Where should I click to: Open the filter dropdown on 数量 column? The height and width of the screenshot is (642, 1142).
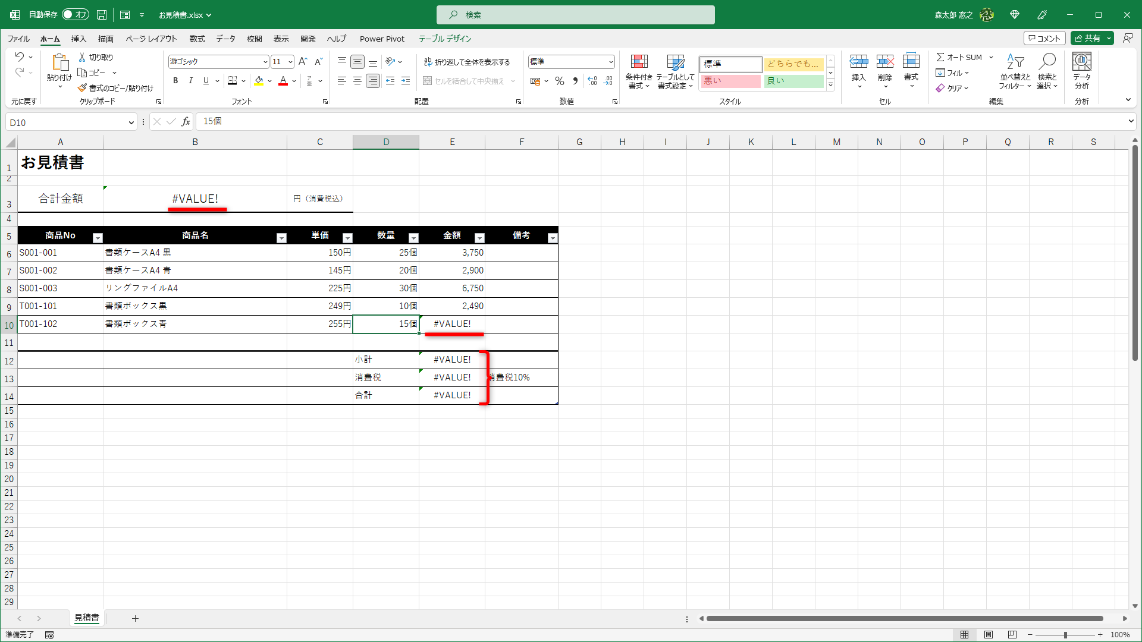pos(414,237)
